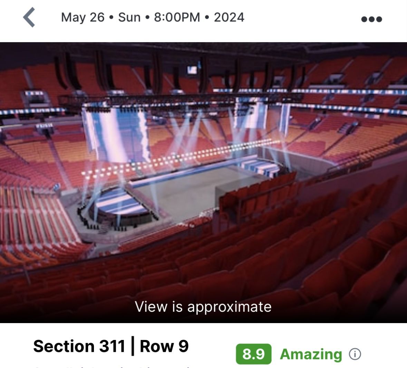Click May 26 in the header
The height and width of the screenshot is (368, 407).
[83, 17]
